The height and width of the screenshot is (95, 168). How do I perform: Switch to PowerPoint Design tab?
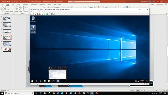tap(19, 4)
